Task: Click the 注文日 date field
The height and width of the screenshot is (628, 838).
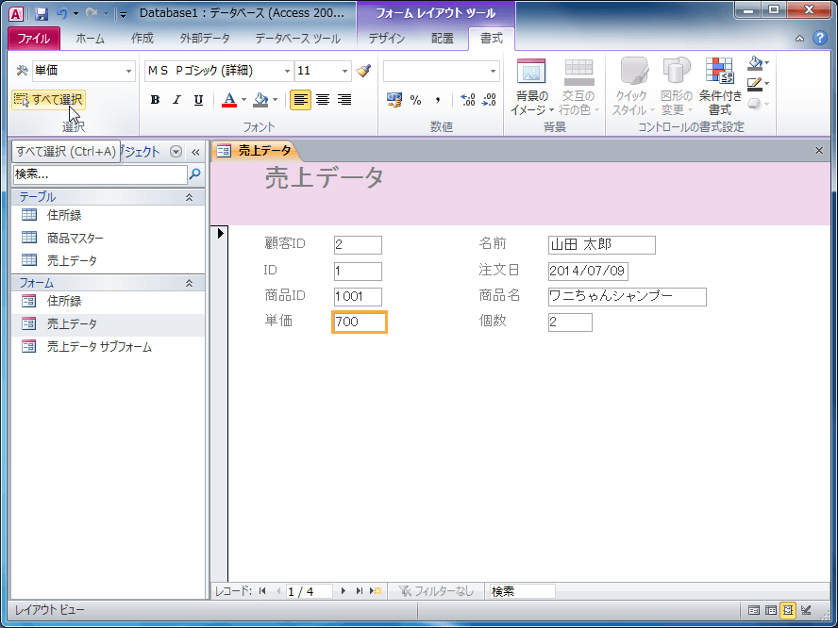Action: click(588, 271)
